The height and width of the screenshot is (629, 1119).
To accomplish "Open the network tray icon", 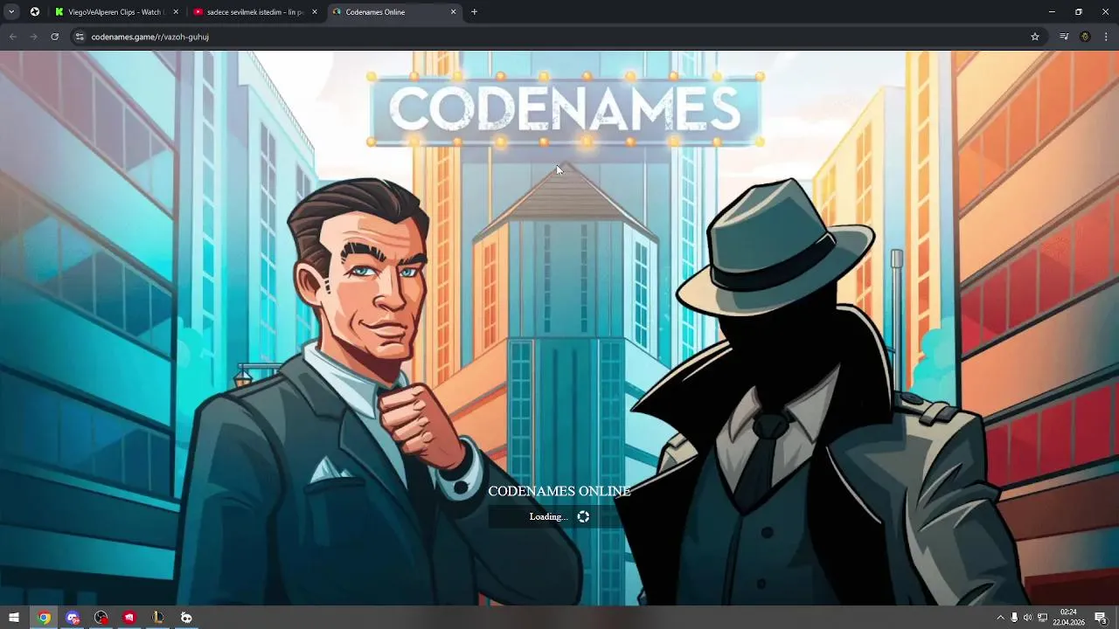I will point(1042,618).
